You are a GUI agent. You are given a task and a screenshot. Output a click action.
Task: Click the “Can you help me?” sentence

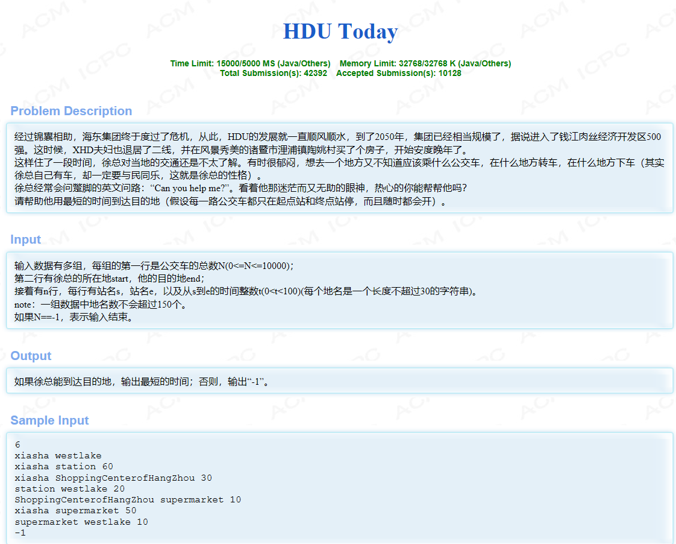click(x=190, y=188)
